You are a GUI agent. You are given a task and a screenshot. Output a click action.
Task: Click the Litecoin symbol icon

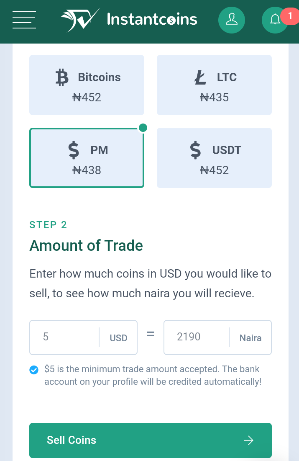[201, 77]
